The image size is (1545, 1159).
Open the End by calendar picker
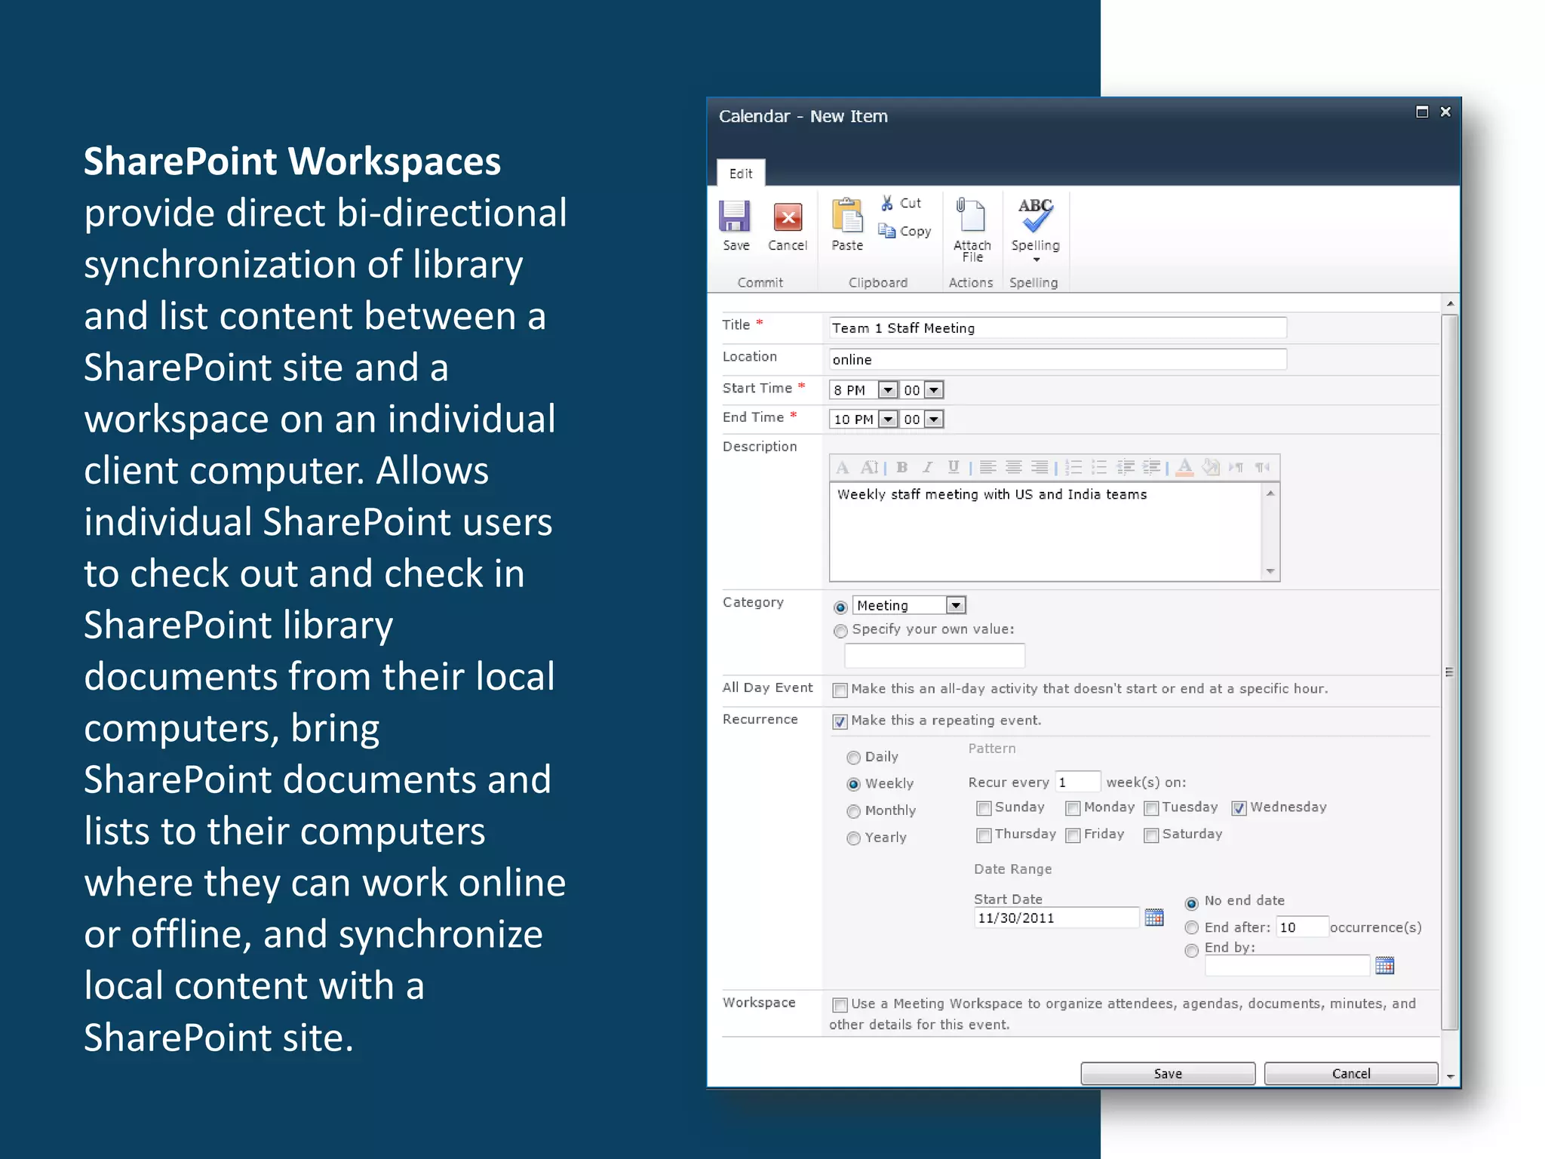[1384, 965]
